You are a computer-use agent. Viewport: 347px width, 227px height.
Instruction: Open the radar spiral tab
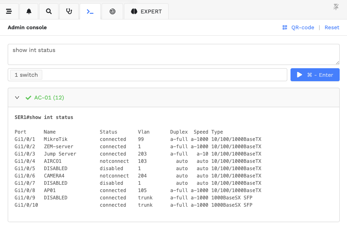point(113,11)
